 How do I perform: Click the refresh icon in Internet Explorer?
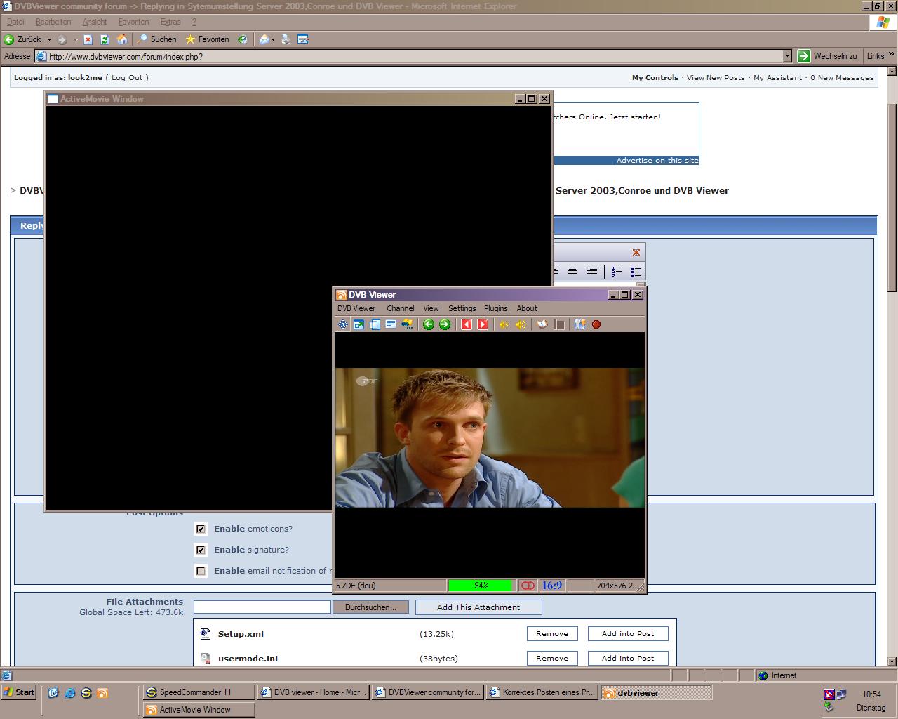[x=105, y=39]
